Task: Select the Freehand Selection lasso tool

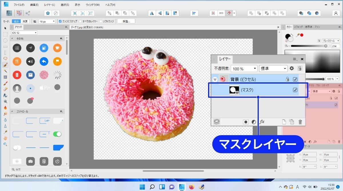Action: coord(5,58)
